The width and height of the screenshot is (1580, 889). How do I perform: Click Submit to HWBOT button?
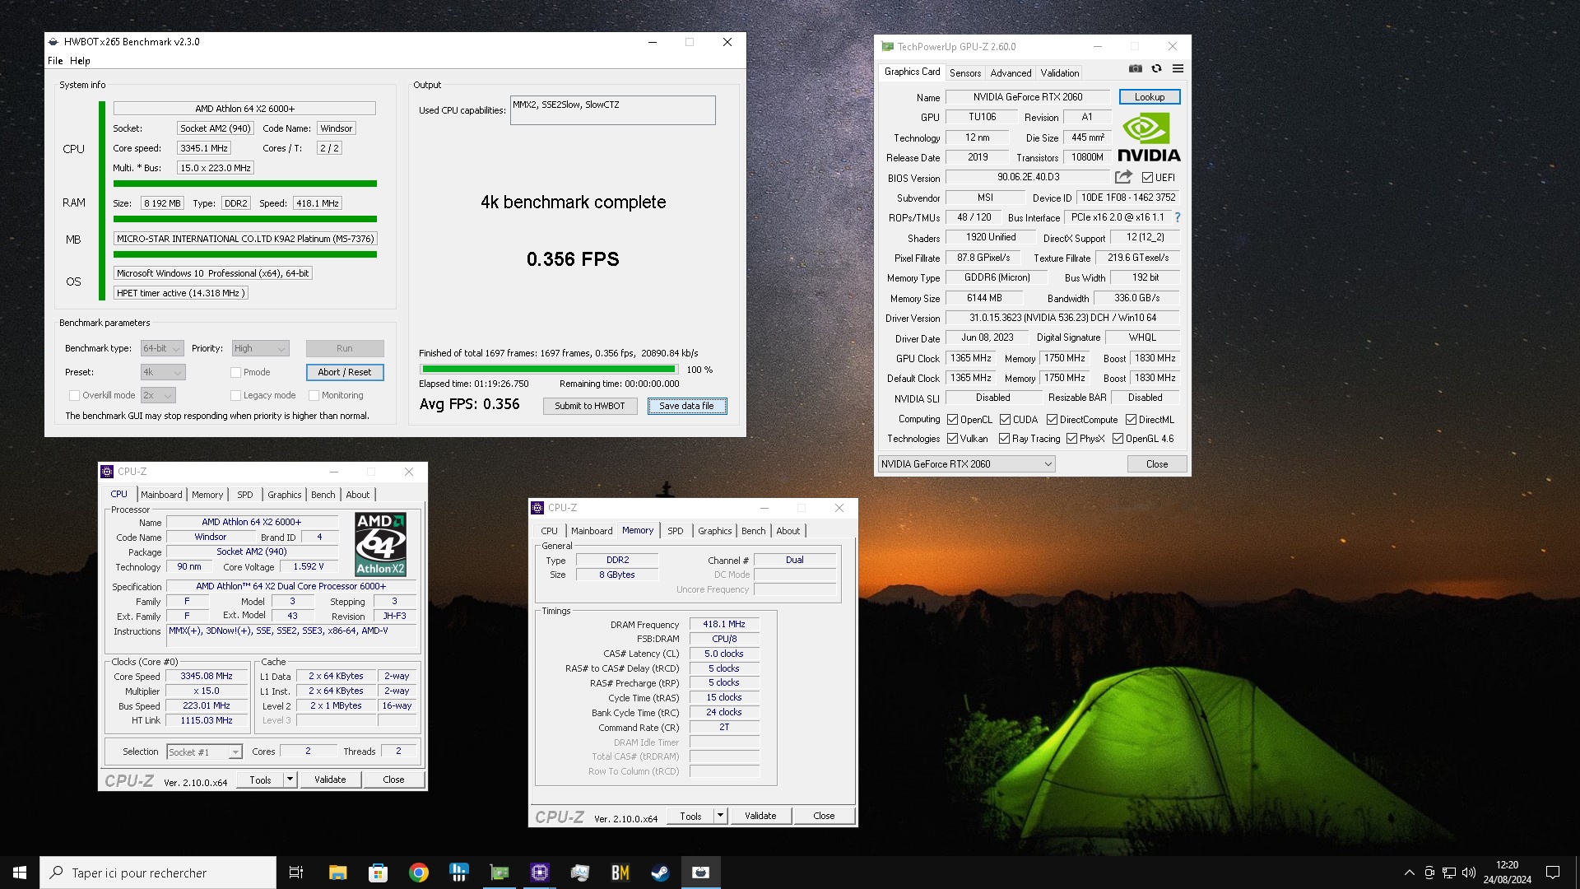(x=590, y=406)
